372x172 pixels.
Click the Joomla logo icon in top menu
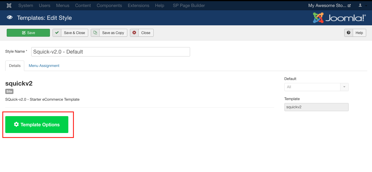9,6
